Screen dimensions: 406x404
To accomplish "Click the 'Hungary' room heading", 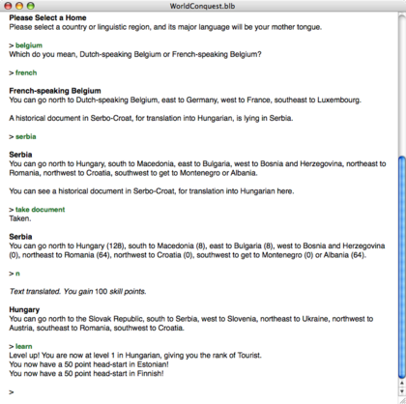I will pyautogui.click(x=24, y=310).
